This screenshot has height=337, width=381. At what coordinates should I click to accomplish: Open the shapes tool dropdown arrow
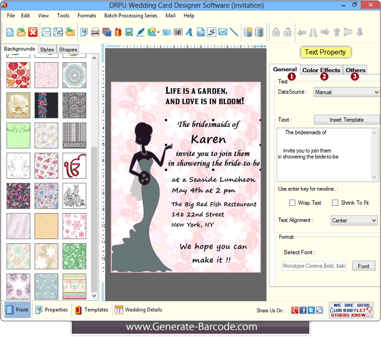coord(158,32)
